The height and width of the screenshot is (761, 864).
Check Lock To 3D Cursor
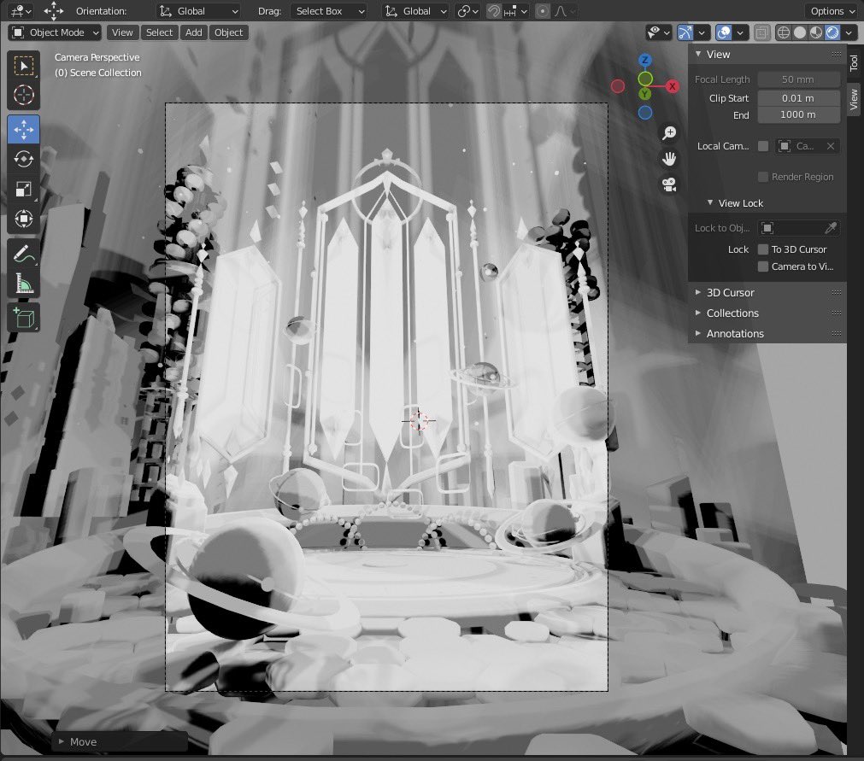pos(763,249)
